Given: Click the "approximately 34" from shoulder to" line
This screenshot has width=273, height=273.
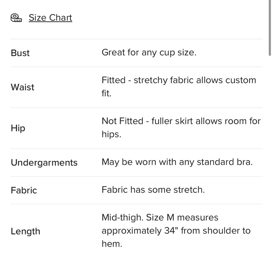Looking at the screenshot, I should 176,231.
